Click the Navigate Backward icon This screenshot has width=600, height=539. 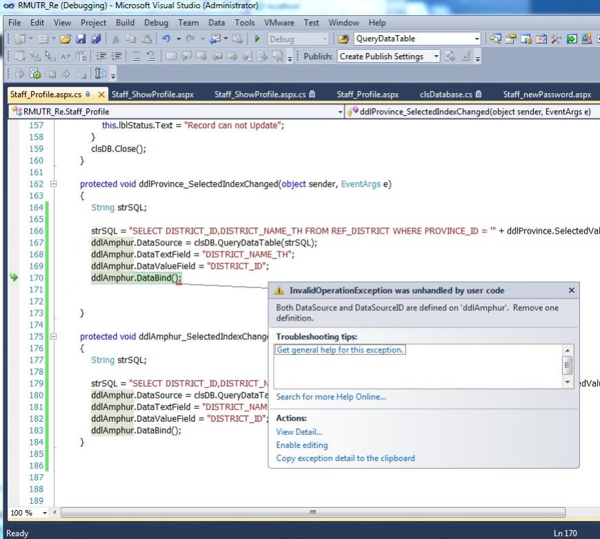tap(215, 39)
